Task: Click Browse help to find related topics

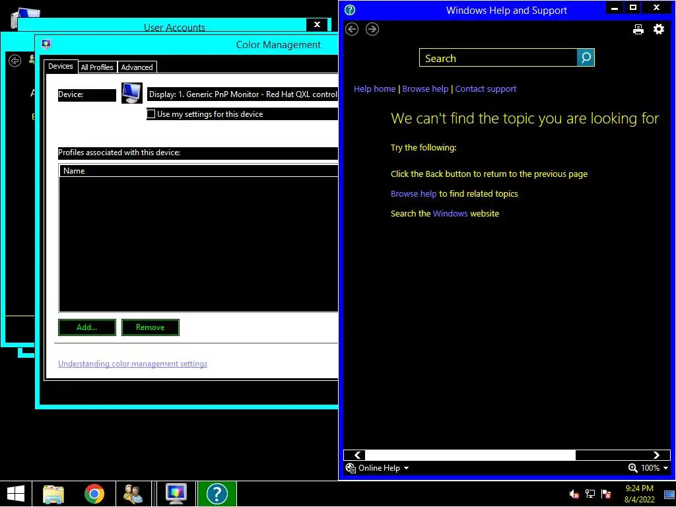Action: (413, 194)
